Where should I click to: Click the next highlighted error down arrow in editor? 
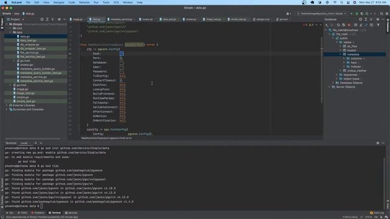tap(321, 25)
